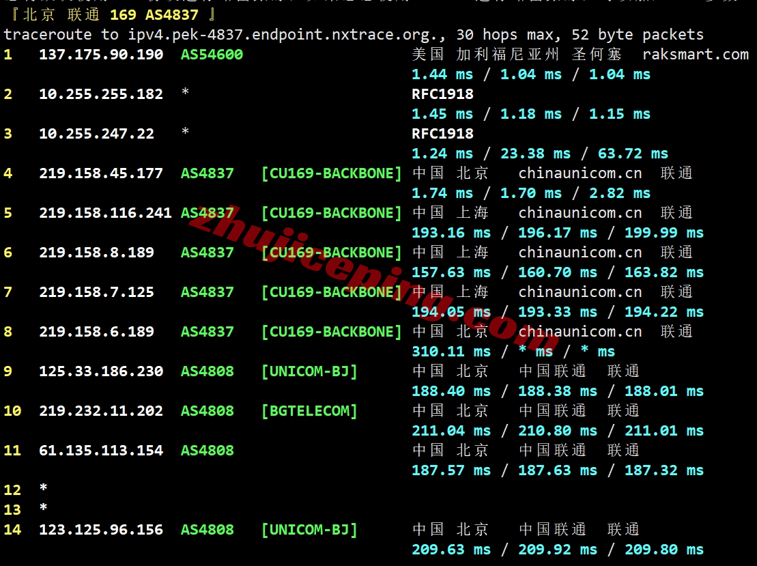Select latency value 188.40 ms
The height and width of the screenshot is (566, 757).
(x=451, y=391)
